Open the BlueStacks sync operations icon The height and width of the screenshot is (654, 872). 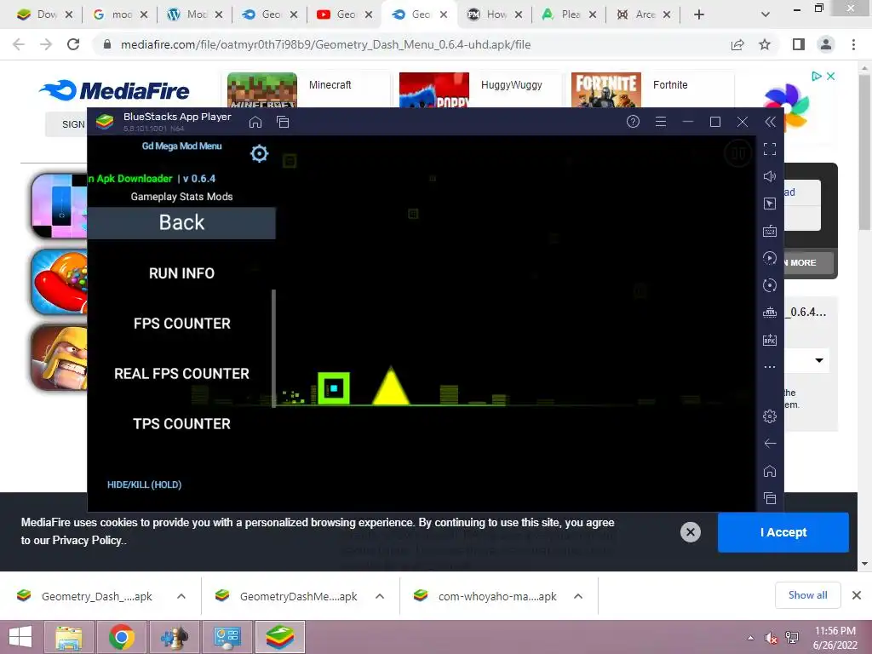pyautogui.click(x=770, y=285)
